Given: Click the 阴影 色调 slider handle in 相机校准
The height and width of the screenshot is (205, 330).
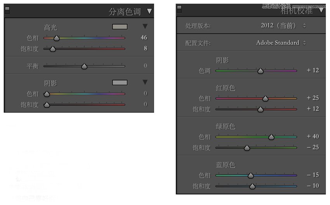Looking at the screenshot, I should click(x=261, y=71).
